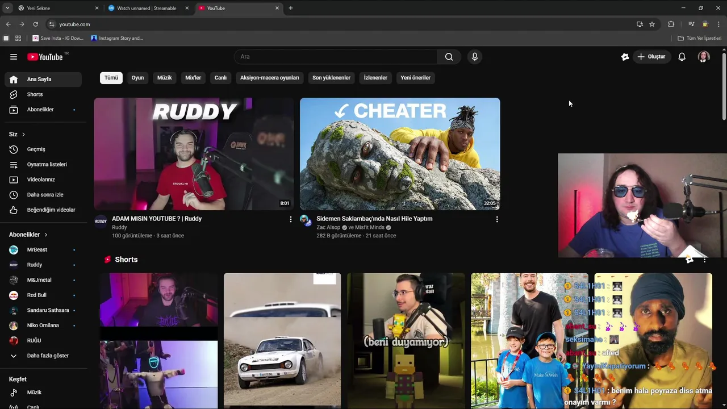Open Beğendiğim videolar liked videos
This screenshot has width=727, height=409.
(x=43, y=210)
